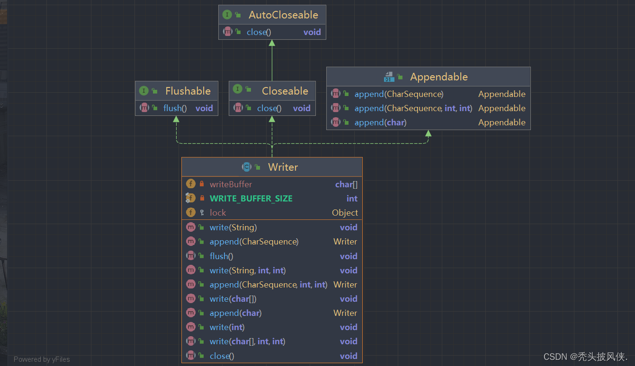635x366 pixels.
Task: Click method icon beside write(int)
Action: 191,327
